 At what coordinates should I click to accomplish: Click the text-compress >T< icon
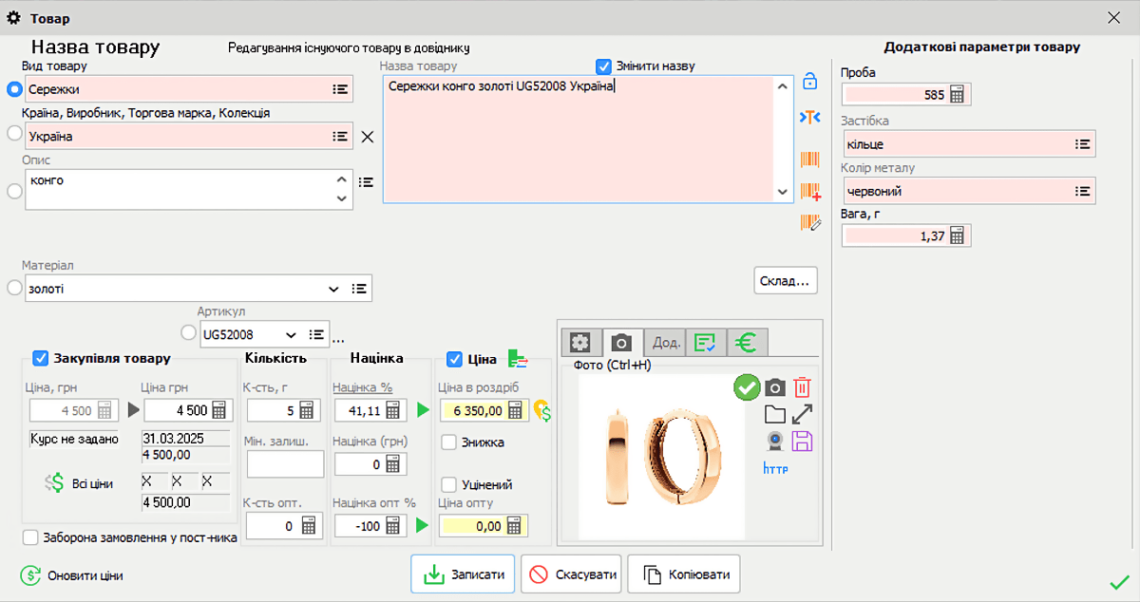point(808,117)
